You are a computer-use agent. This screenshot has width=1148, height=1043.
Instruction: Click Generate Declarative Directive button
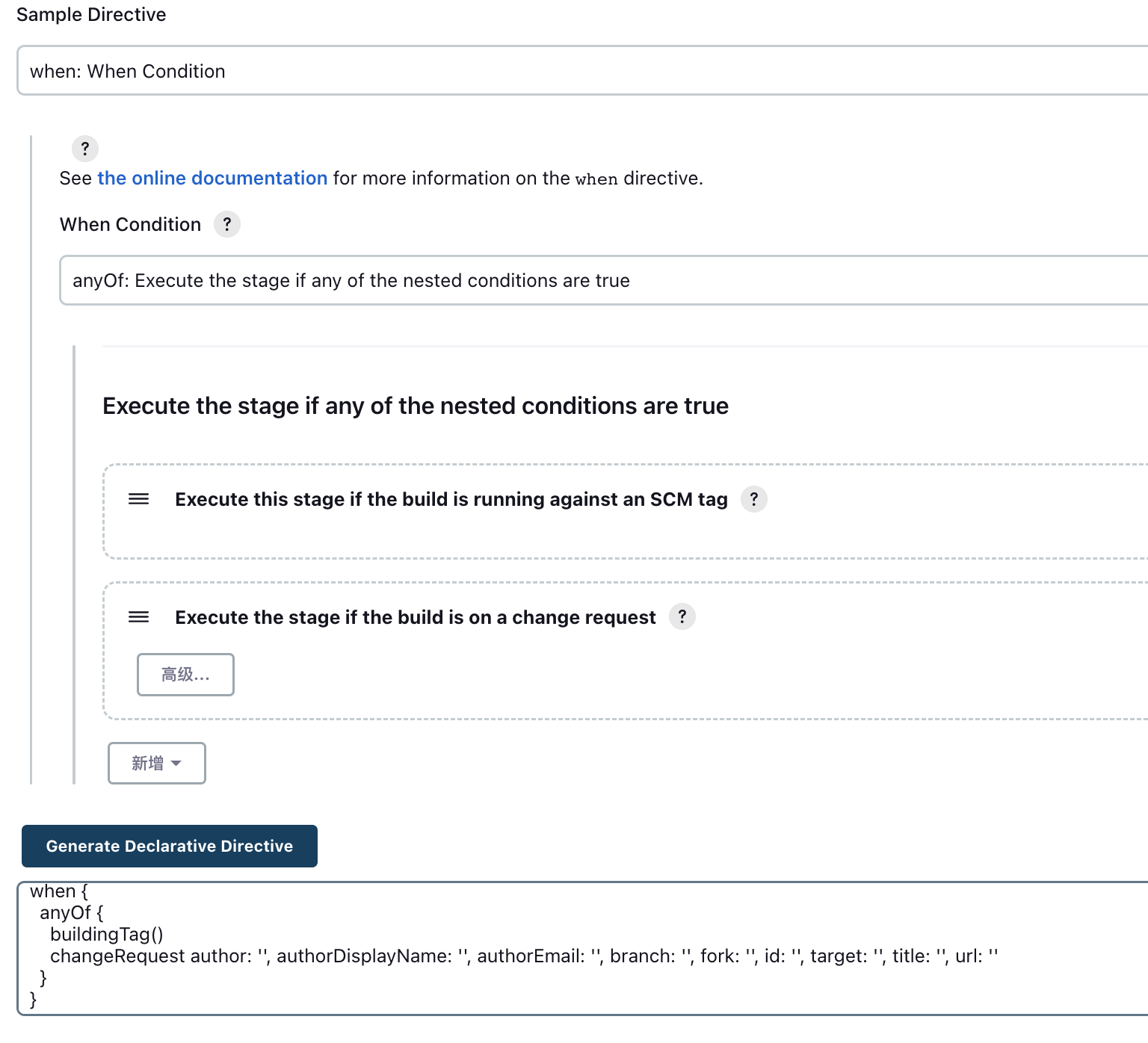(170, 847)
